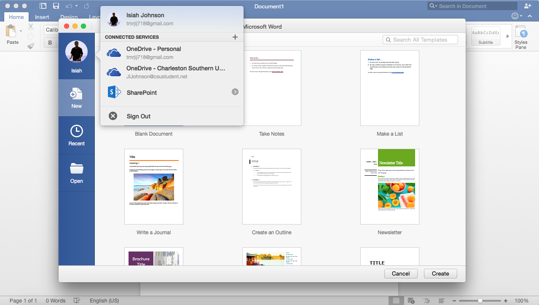Screen dimensions: 539x305
Task: Select the Brochure Title template thumbnail
Action: [x=154, y=257]
